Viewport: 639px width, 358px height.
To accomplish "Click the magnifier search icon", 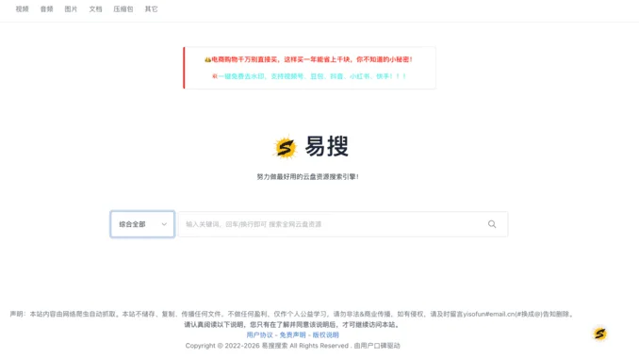I will [x=492, y=224].
